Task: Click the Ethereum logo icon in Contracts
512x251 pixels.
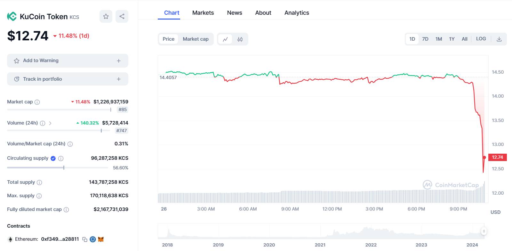Action: 10,239
